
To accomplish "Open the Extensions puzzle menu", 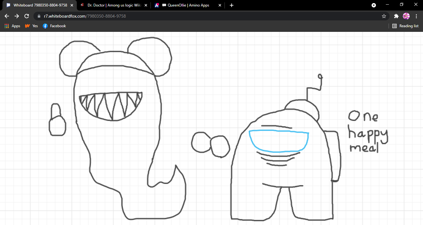I will (x=396, y=16).
